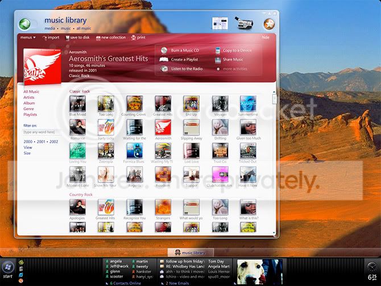381x286 pixels.
Task: Filter by year 2000
Action: pos(28,142)
